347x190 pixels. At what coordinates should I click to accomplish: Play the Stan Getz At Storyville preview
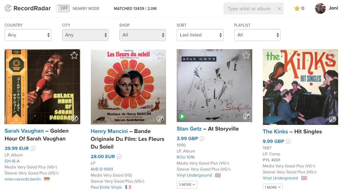point(182,116)
